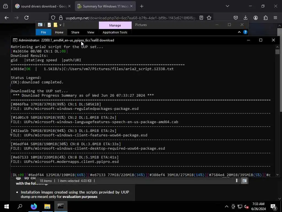Bookmark this page with star icon
This screenshot has width=282, height=212.
pos(209,18)
